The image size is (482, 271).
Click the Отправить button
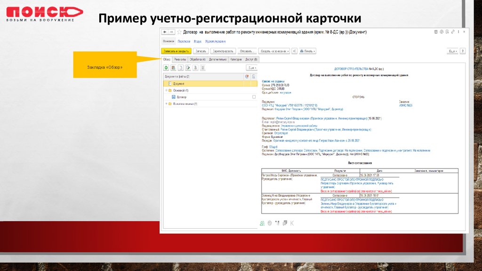tap(246, 51)
